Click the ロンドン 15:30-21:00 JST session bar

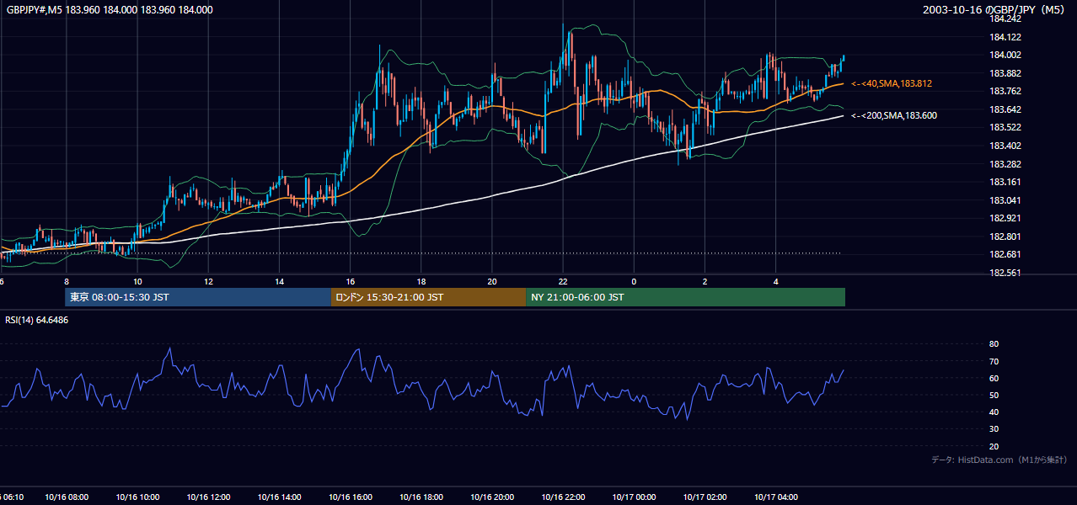[x=429, y=297]
